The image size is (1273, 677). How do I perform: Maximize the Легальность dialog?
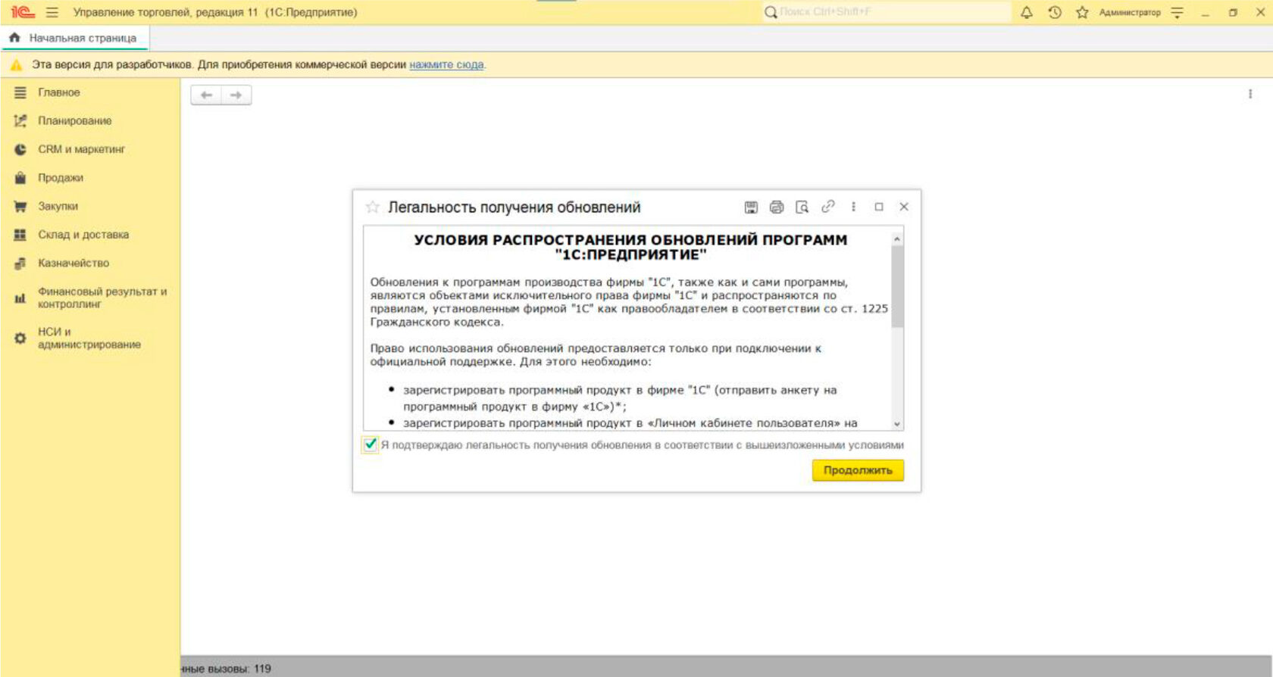879,207
